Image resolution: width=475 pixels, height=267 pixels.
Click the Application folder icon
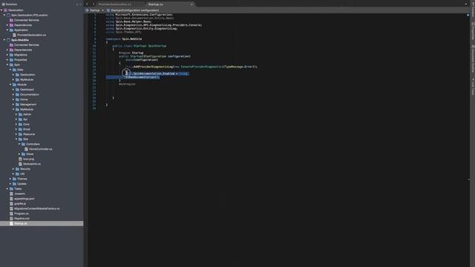[12, 30]
